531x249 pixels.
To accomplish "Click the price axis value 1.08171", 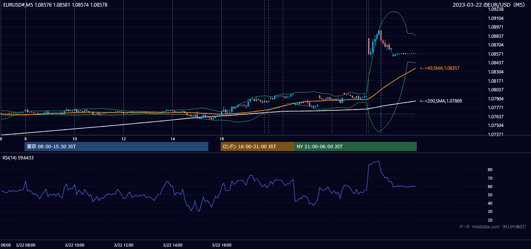I will pyautogui.click(x=496, y=81).
